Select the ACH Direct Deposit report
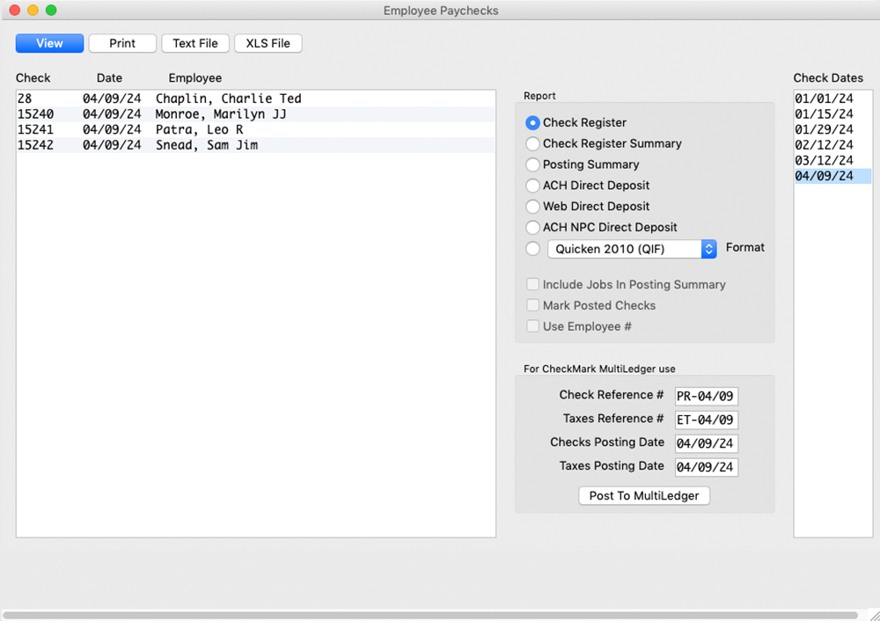 pos(532,186)
